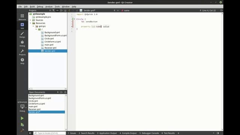Click the Open Documents vertical scrollbar
The width and height of the screenshot is (240, 135).
pos(66,112)
